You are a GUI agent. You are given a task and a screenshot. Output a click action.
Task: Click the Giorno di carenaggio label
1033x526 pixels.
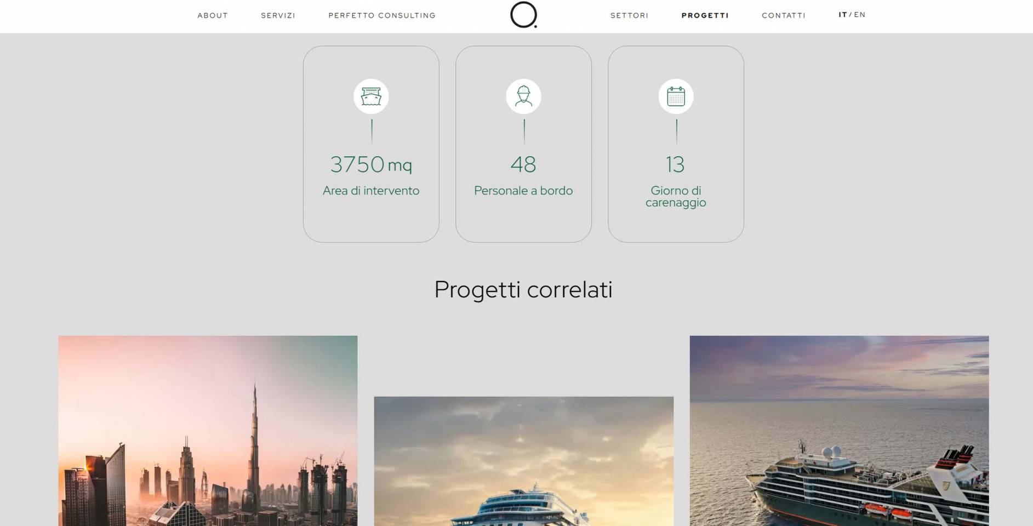click(x=676, y=196)
